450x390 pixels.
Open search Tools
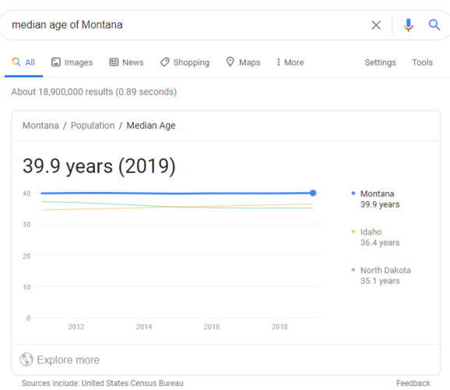click(422, 62)
